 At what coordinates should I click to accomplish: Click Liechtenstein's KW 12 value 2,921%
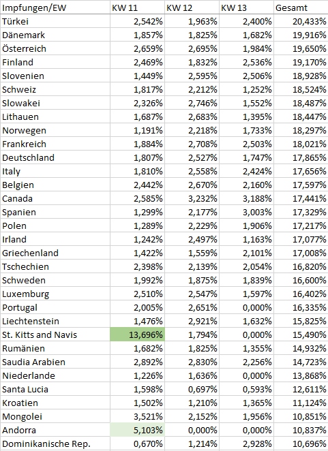click(192, 321)
